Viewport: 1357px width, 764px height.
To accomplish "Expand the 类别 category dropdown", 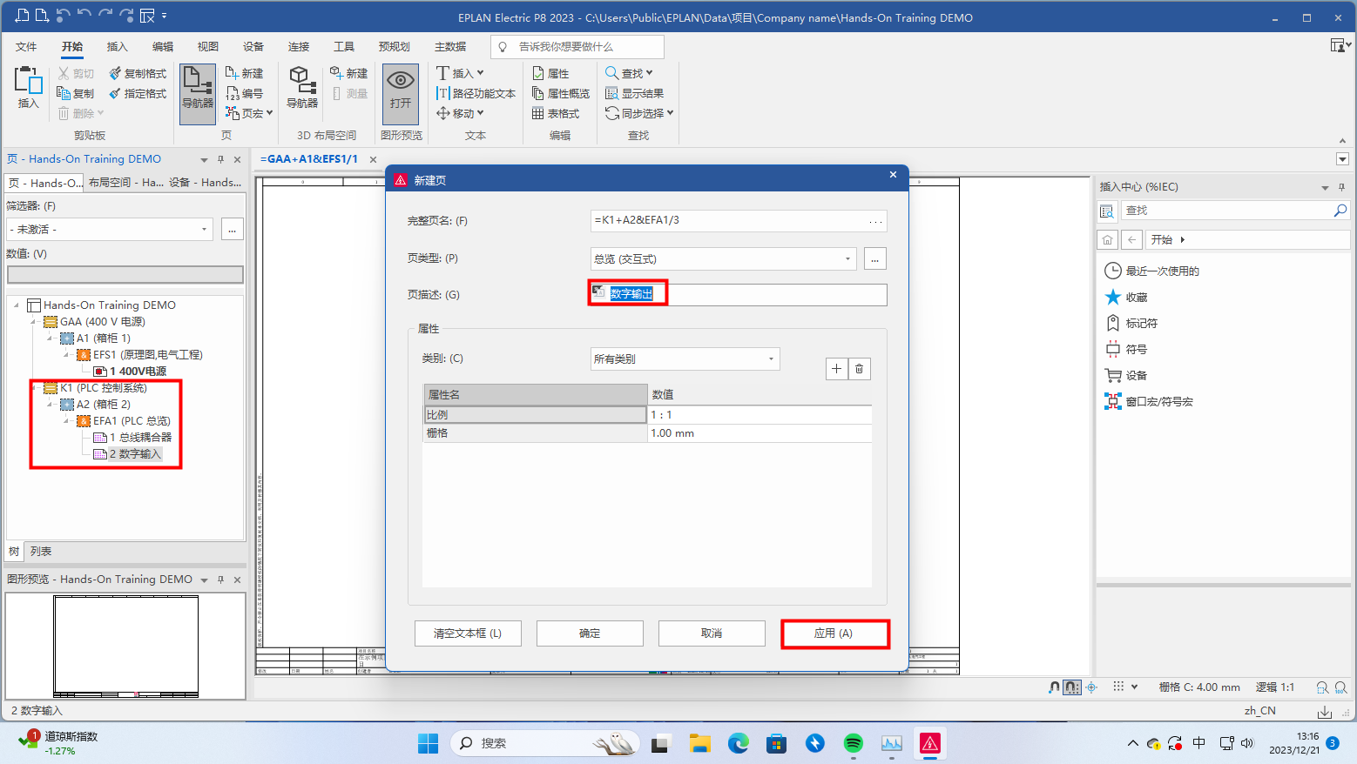I will tap(771, 359).
